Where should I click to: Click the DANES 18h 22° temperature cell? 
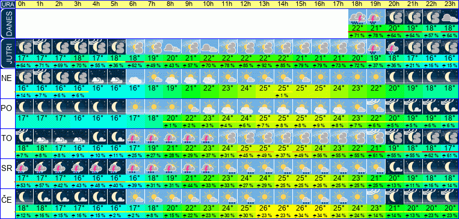tap(357, 28)
